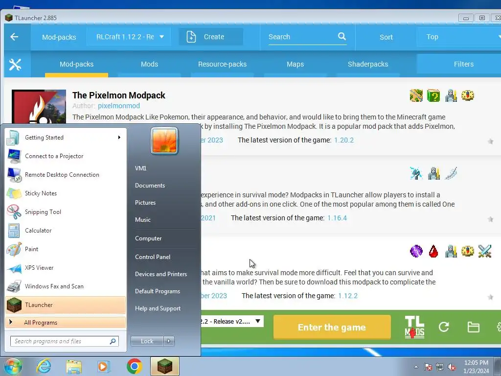Open the pixelmonmod author link

119,106
